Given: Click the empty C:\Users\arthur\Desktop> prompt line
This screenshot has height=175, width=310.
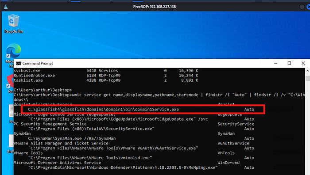Looking at the screenshot, I should point(43,90).
